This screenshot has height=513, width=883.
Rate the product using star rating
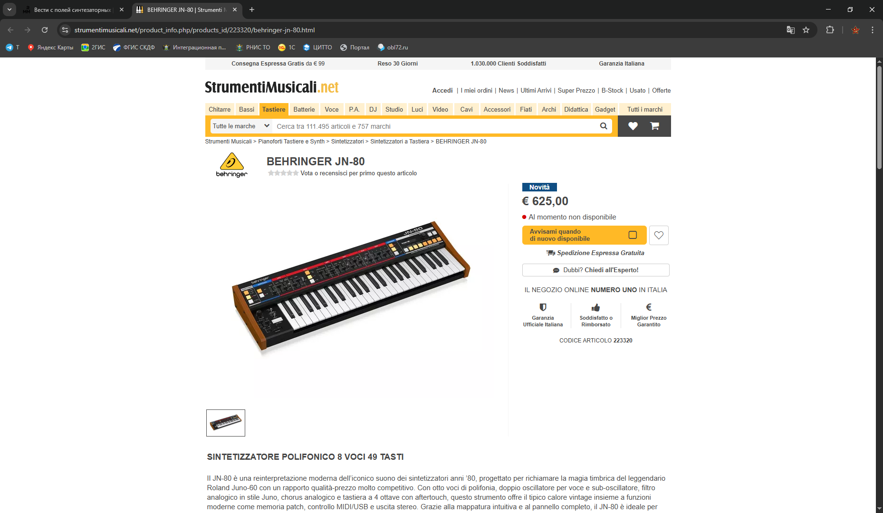point(283,173)
